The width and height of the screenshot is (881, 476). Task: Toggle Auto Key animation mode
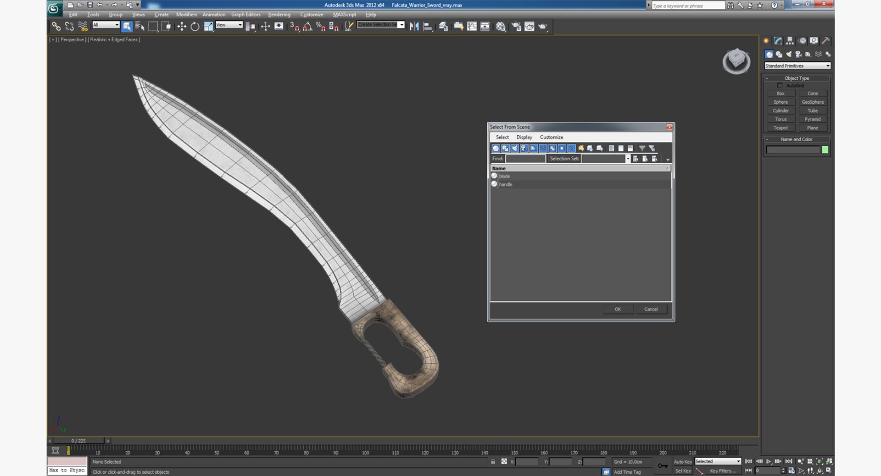(683, 462)
